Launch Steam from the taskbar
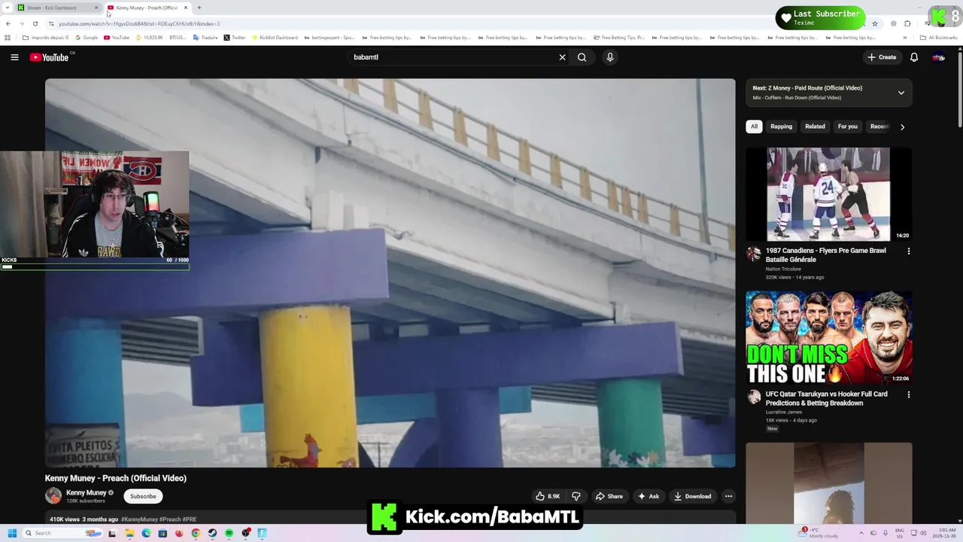This screenshot has height=542, width=963. click(212, 533)
